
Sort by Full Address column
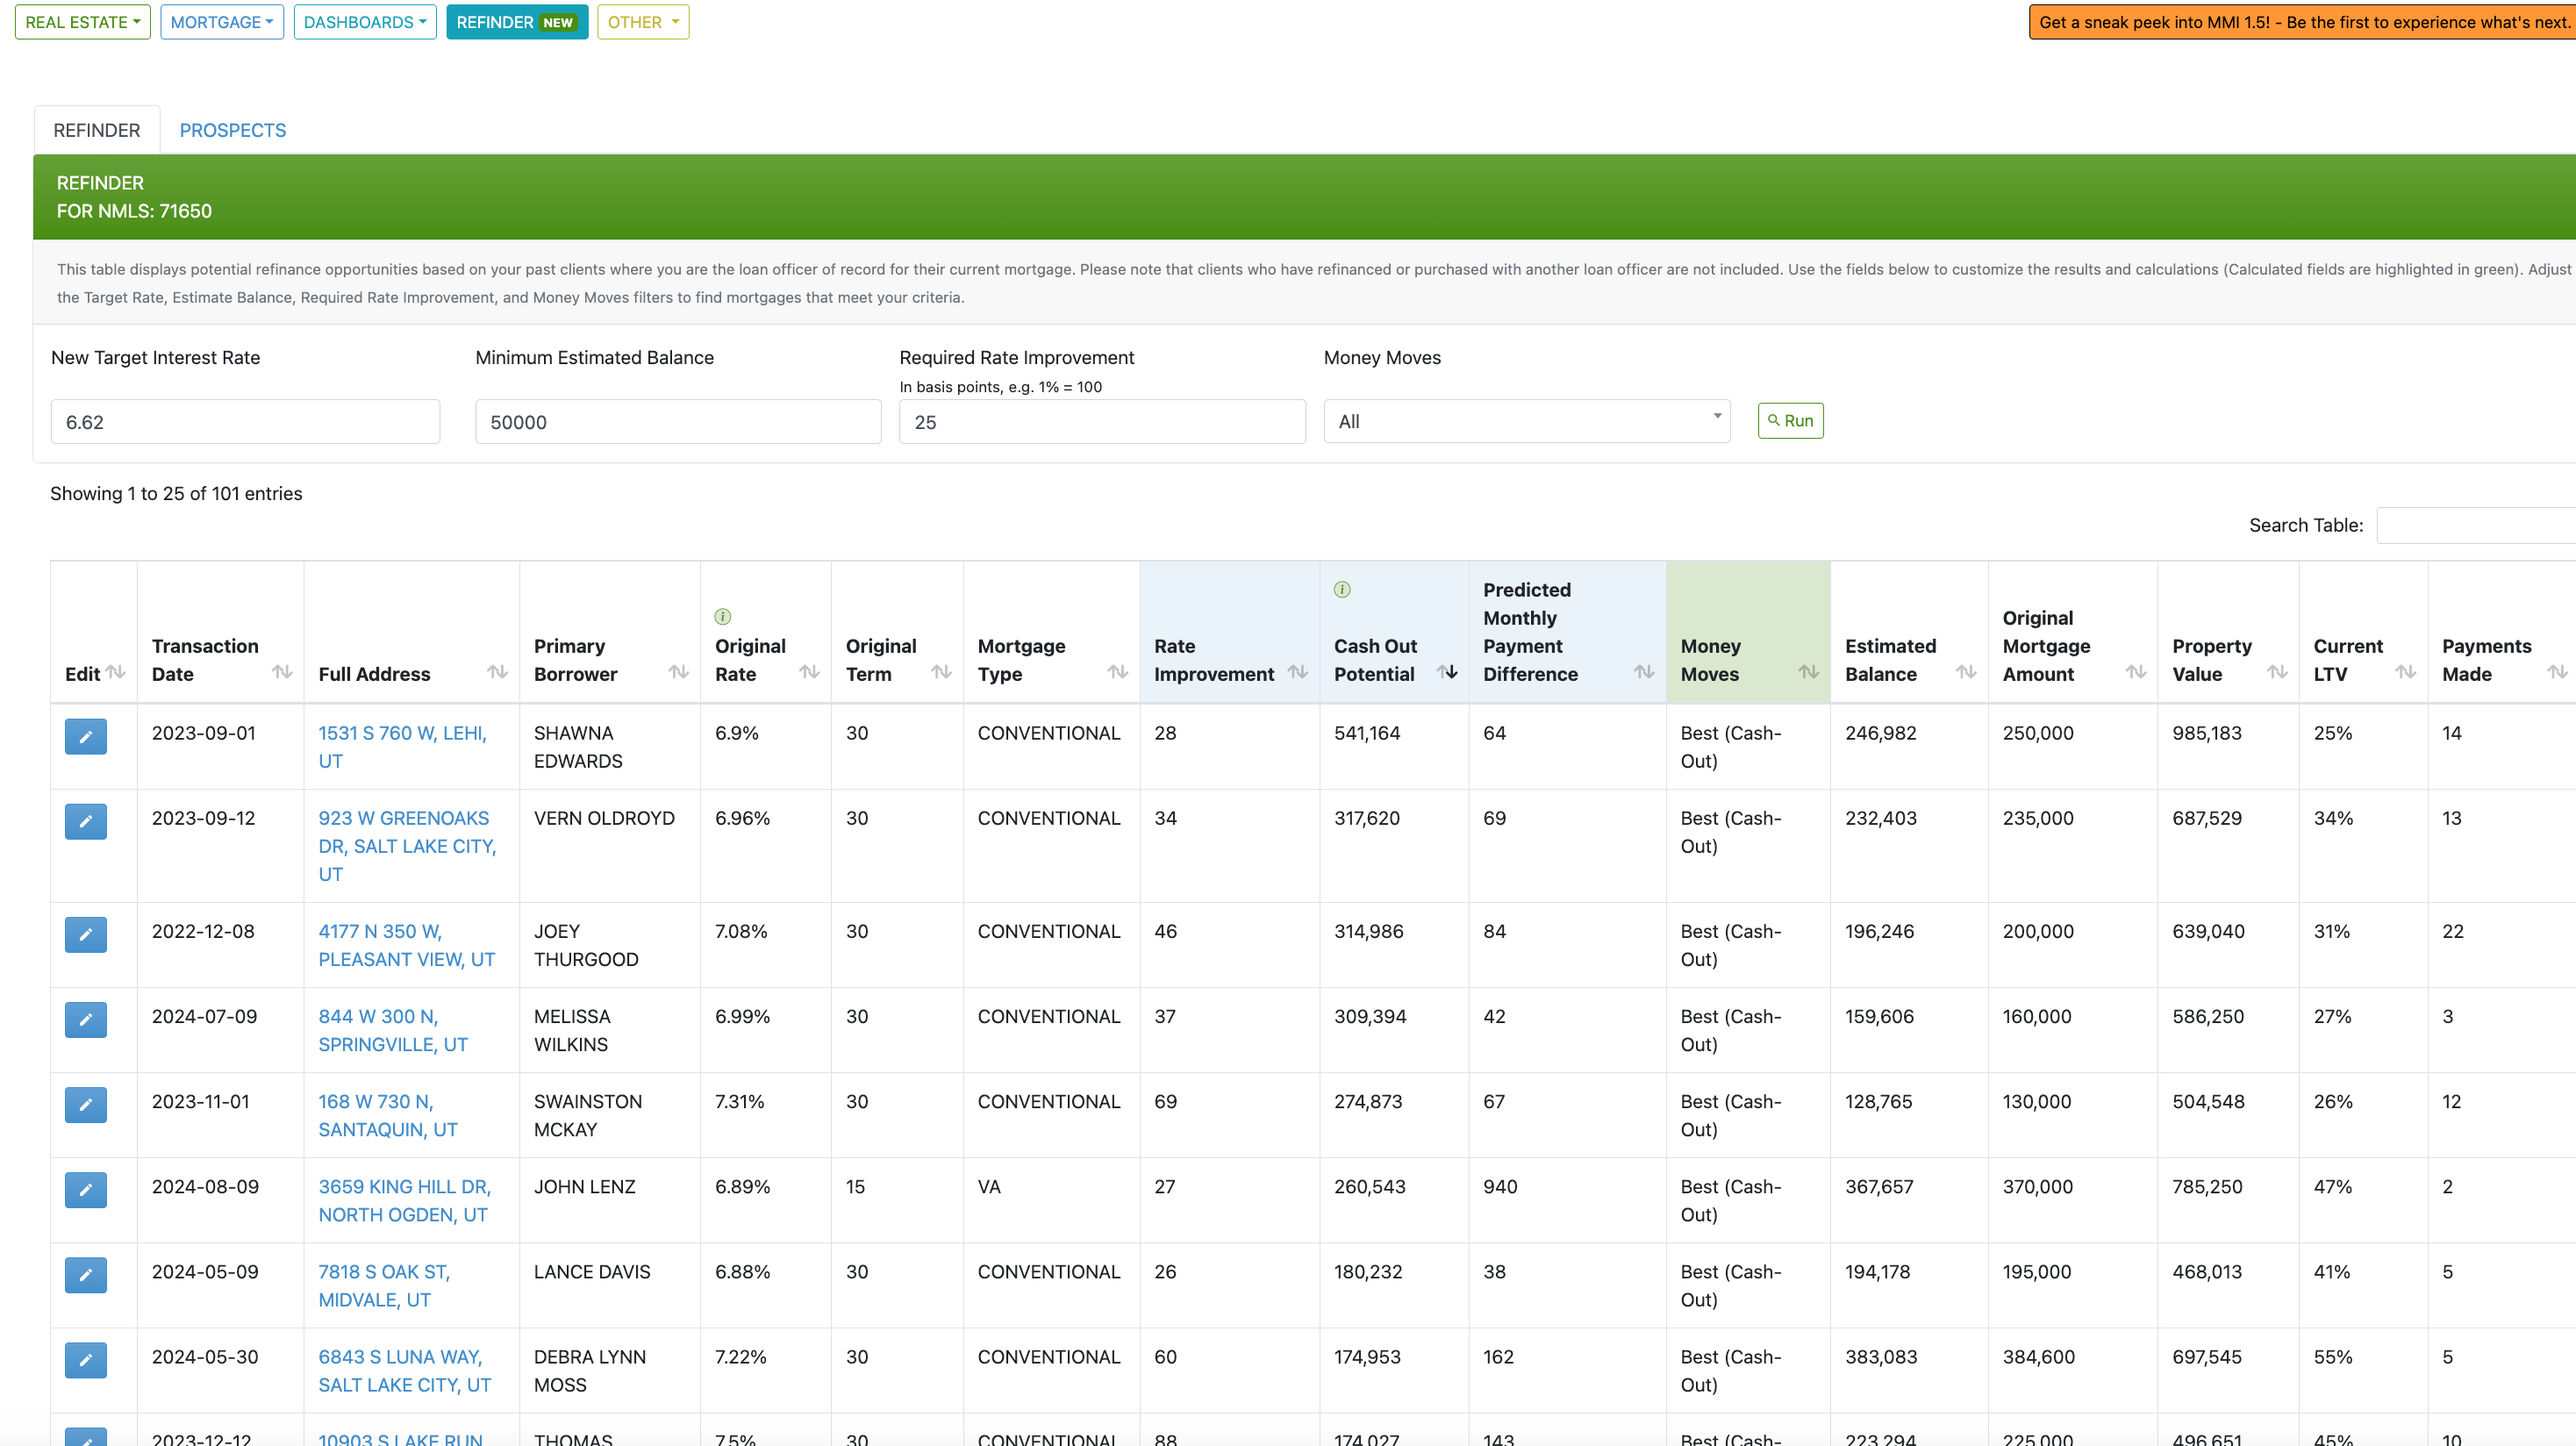(x=498, y=672)
